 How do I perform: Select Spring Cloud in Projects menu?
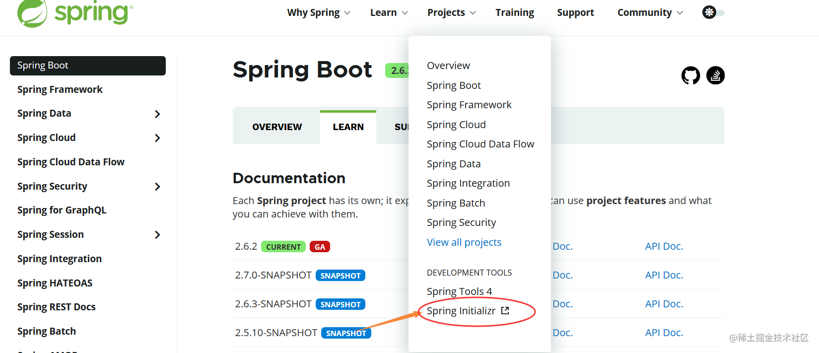pos(456,125)
